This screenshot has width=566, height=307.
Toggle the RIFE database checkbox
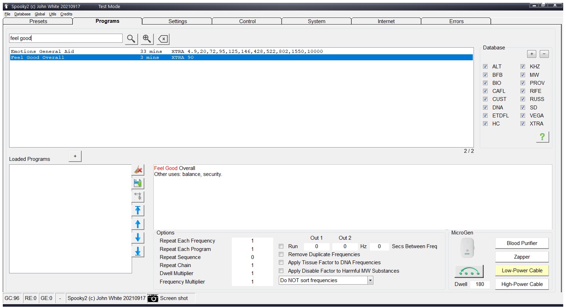(x=523, y=91)
